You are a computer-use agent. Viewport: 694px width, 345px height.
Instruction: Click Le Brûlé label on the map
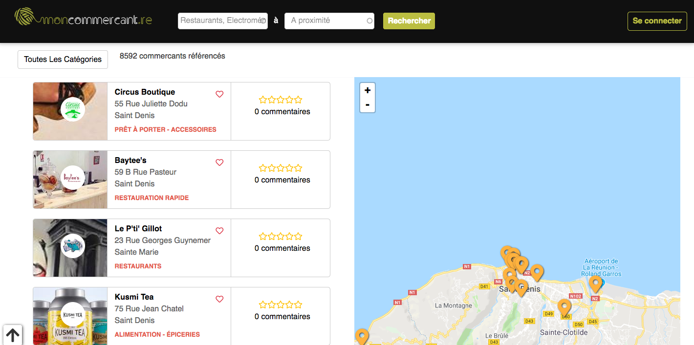pos(497,336)
